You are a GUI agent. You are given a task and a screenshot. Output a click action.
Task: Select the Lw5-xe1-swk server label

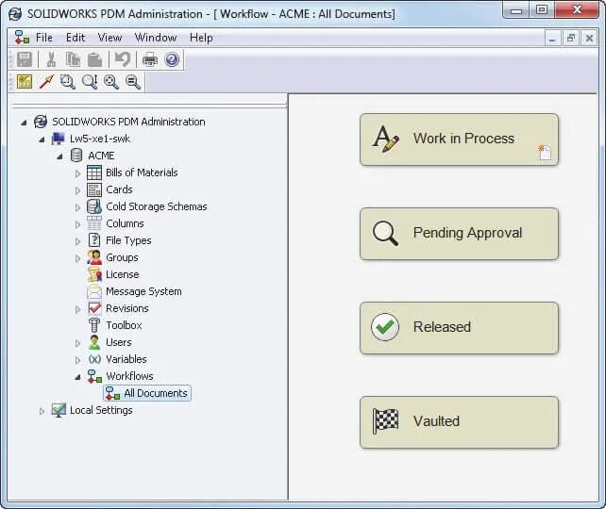coord(100,139)
